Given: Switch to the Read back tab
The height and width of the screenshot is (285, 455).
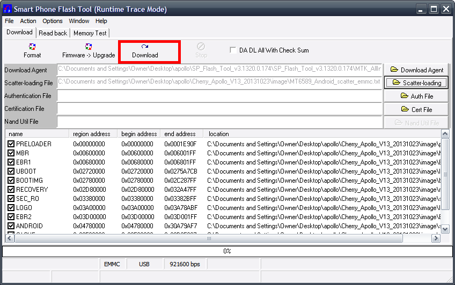Looking at the screenshot, I should click(x=53, y=33).
